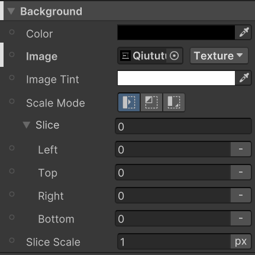
Task: Open unit selector for Bottom slice
Action: tap(241, 218)
